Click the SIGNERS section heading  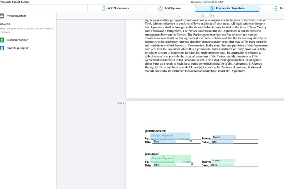coord(5,24)
